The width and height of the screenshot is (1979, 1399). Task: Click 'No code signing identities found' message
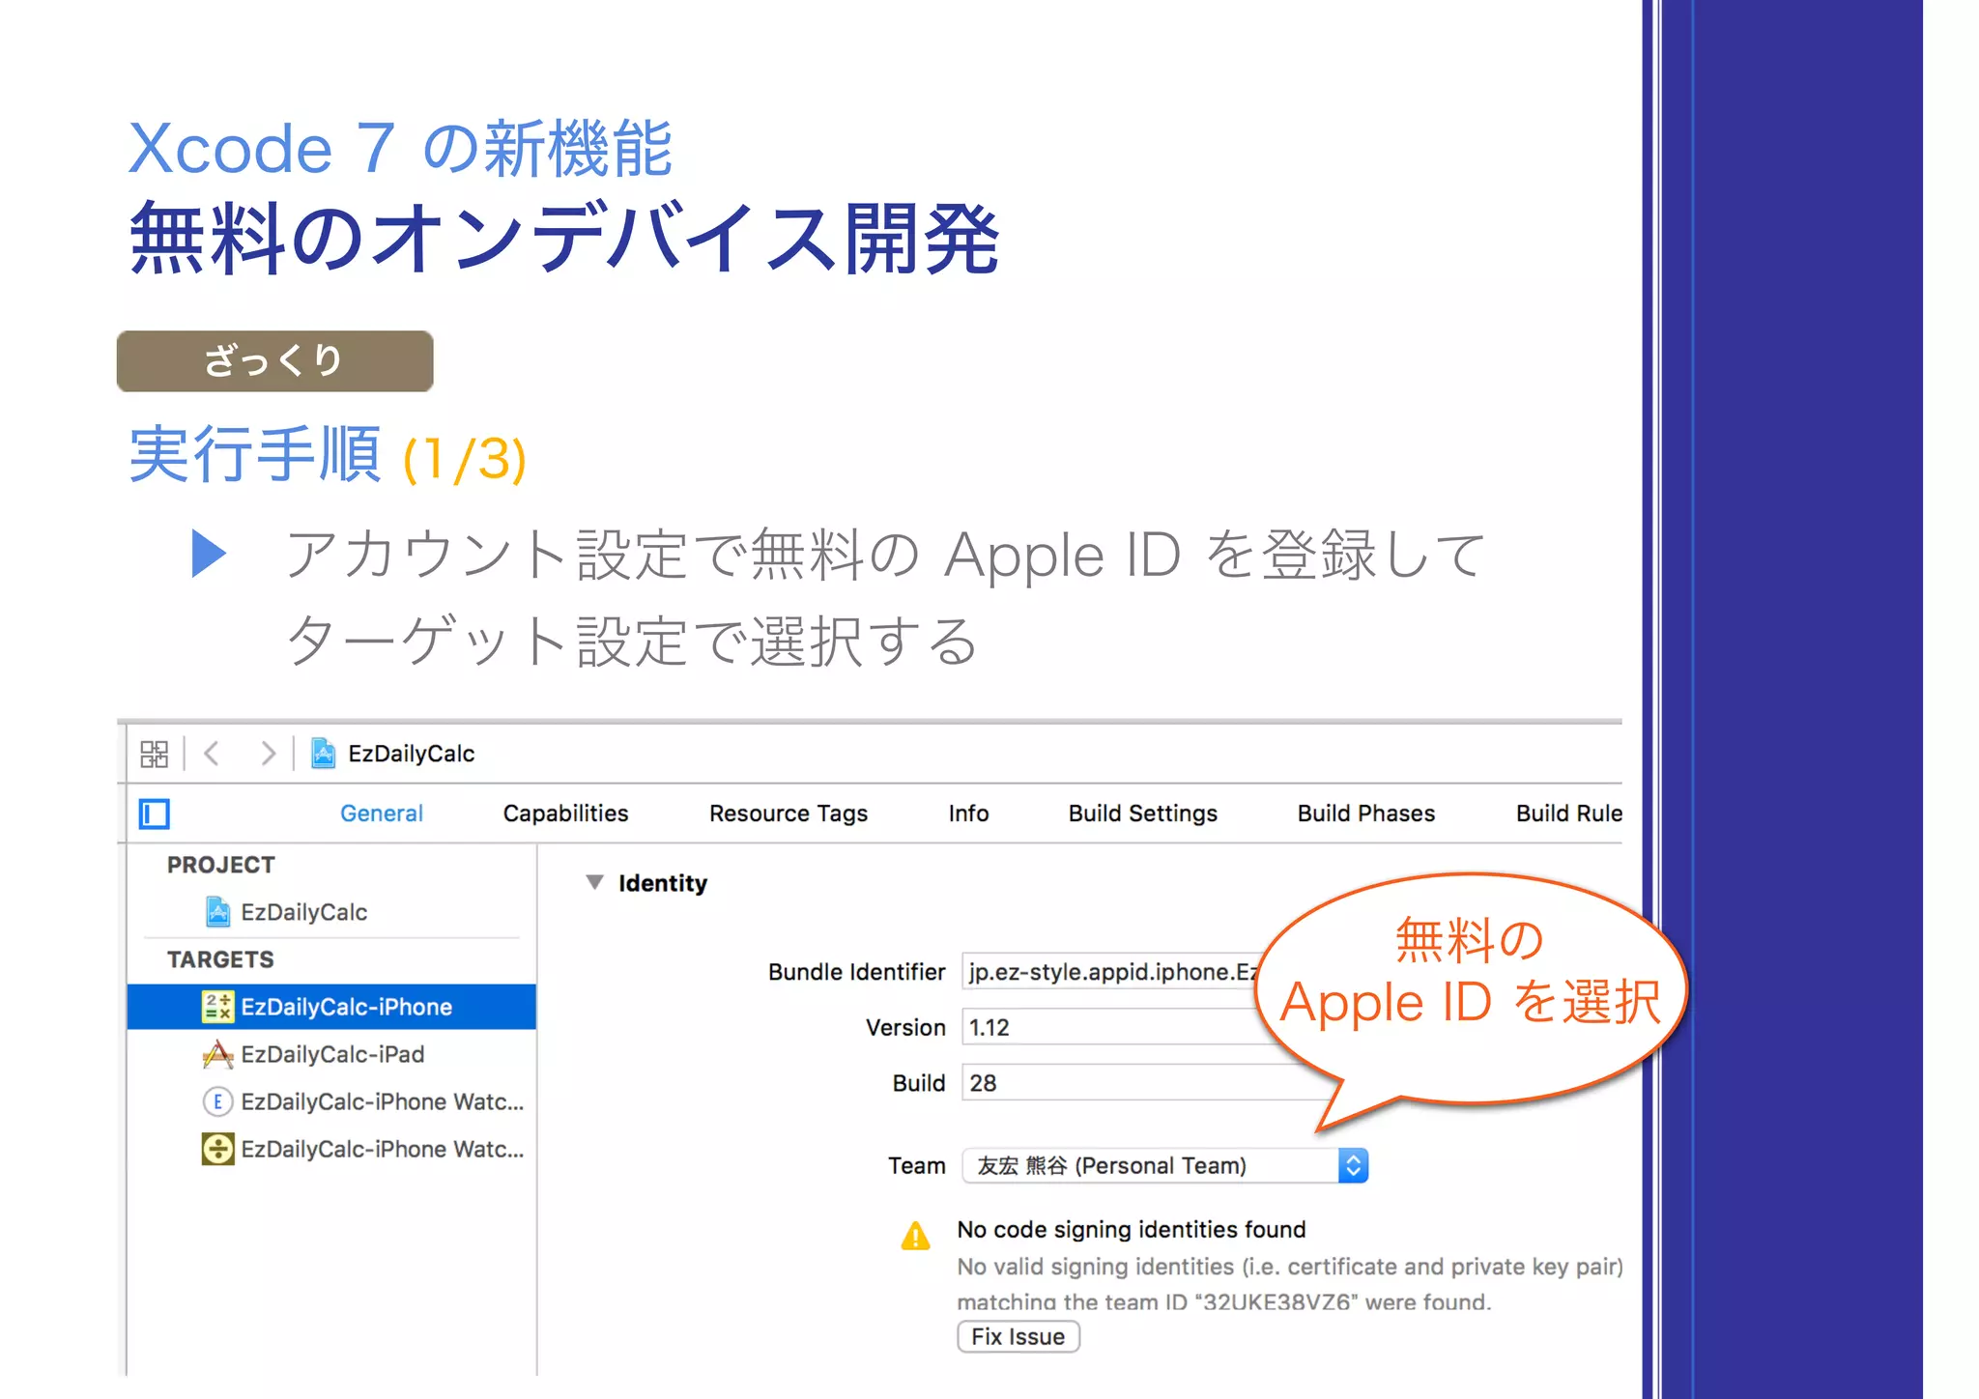(1131, 1229)
